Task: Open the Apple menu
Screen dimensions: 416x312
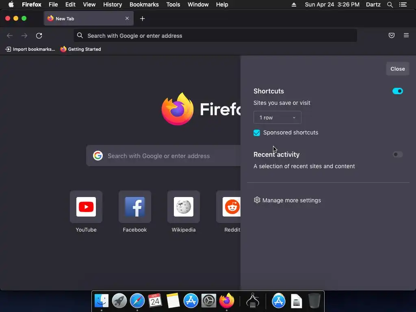Action: pos(11,4)
